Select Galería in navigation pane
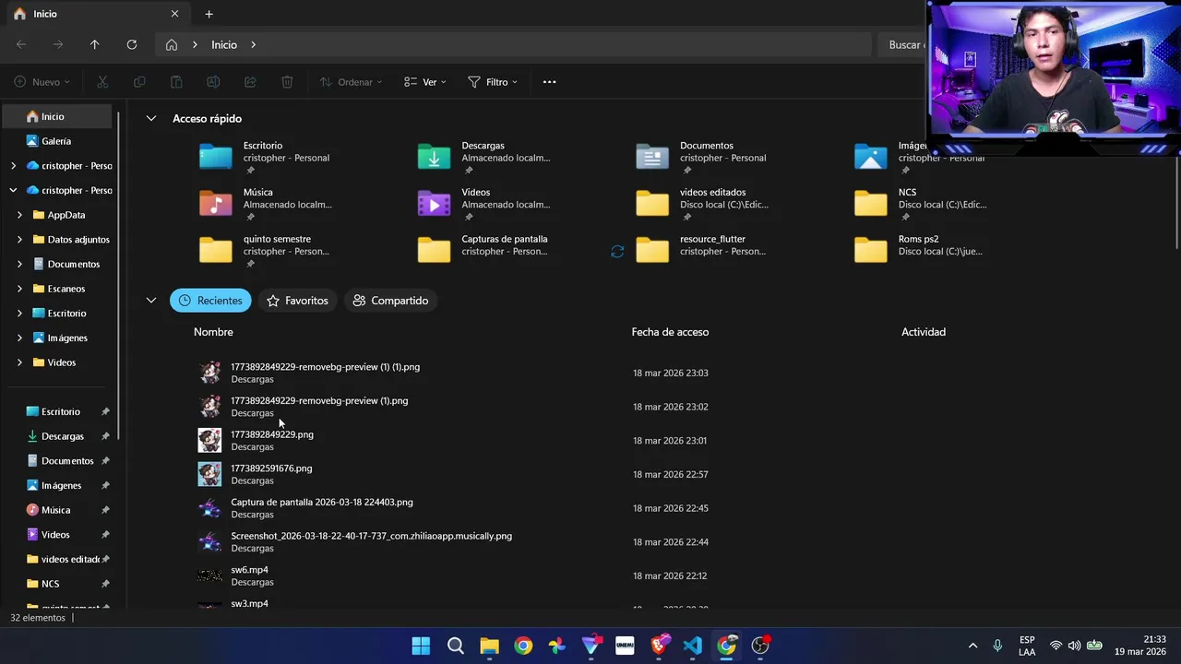Viewport: 1181px width, 664px height. pyautogui.click(x=57, y=141)
